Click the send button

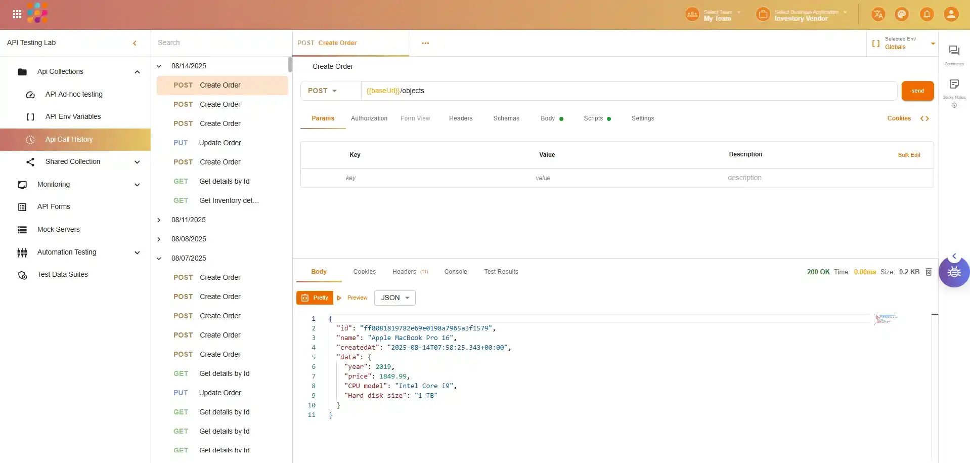click(917, 91)
